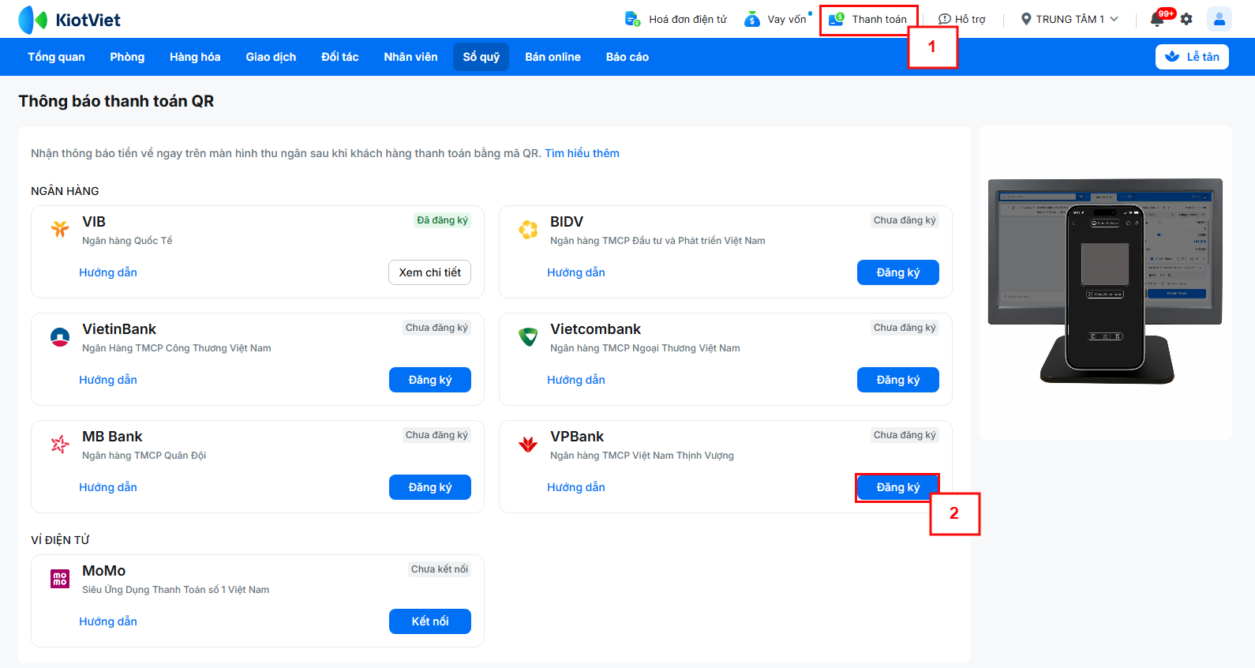
Task: Click the Ngân hàng TMCP Quân Đội subtitle
Action: point(144,456)
